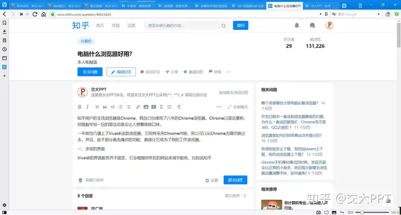Image resolution: width=401 pixels, height=215 pixels.
Task: Click the 关注问题 button
Action: 90,72
